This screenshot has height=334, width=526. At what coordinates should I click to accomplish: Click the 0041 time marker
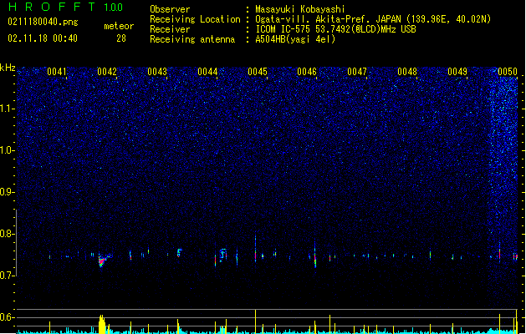click(57, 72)
